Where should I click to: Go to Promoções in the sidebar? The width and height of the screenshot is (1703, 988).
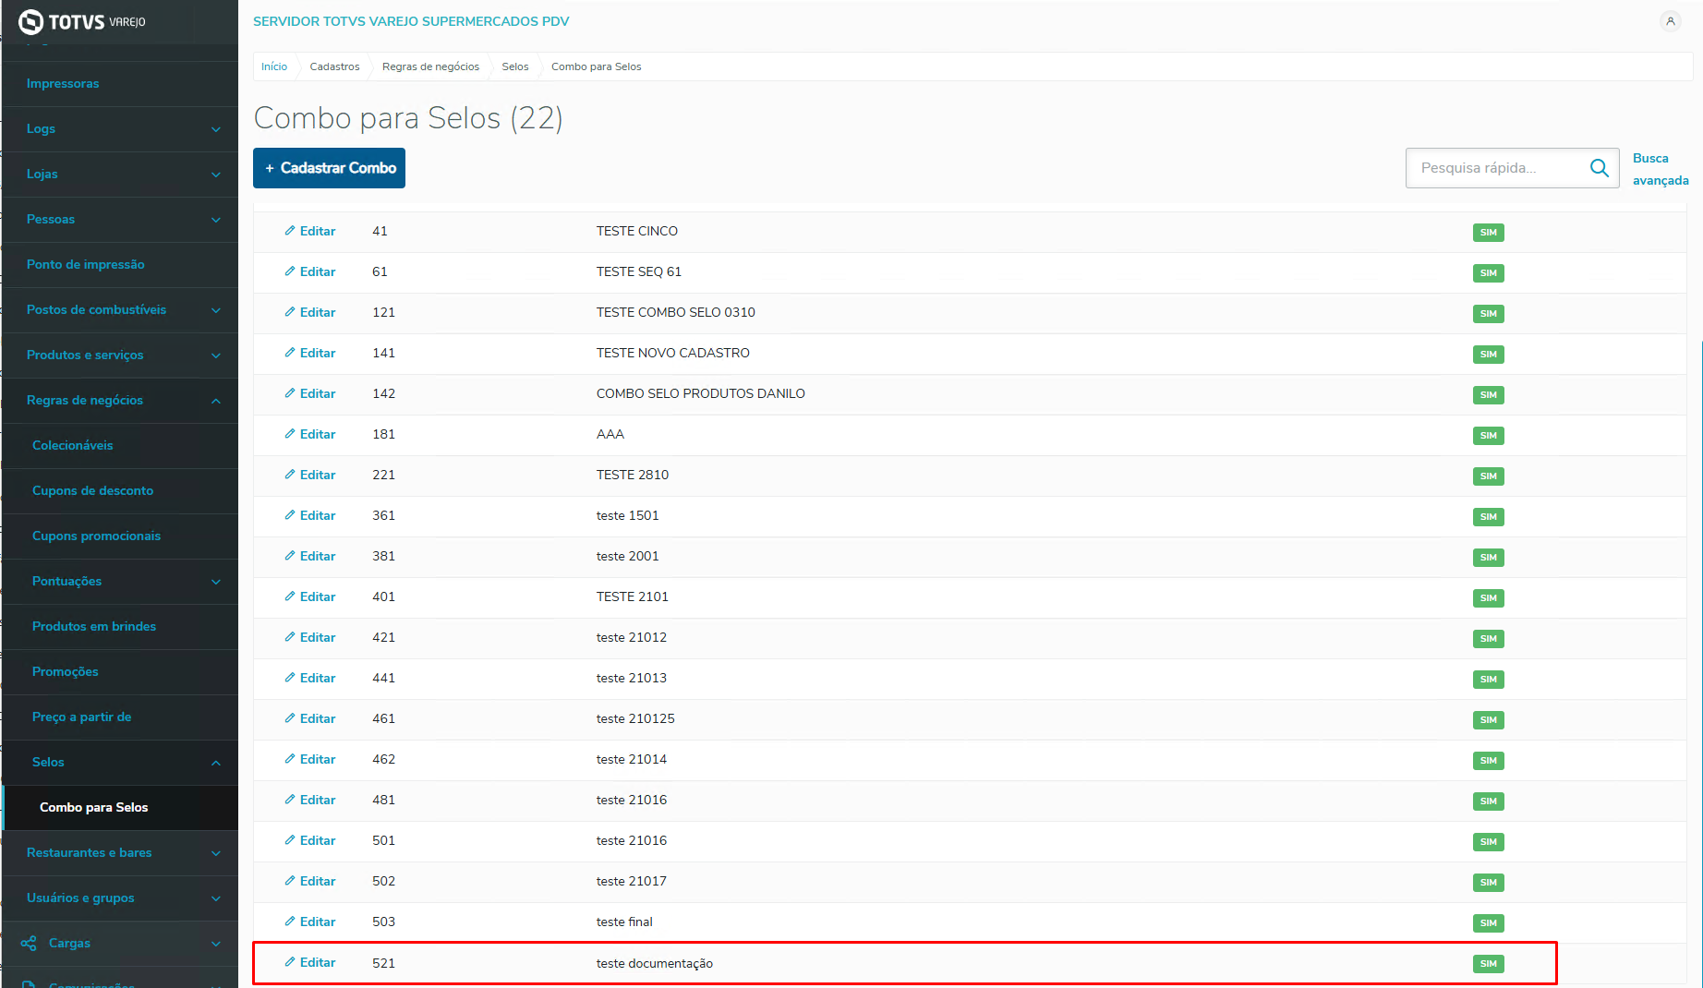coord(66,672)
